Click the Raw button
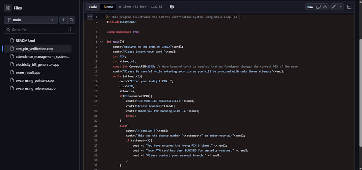362x170 pixels. point(310,7)
